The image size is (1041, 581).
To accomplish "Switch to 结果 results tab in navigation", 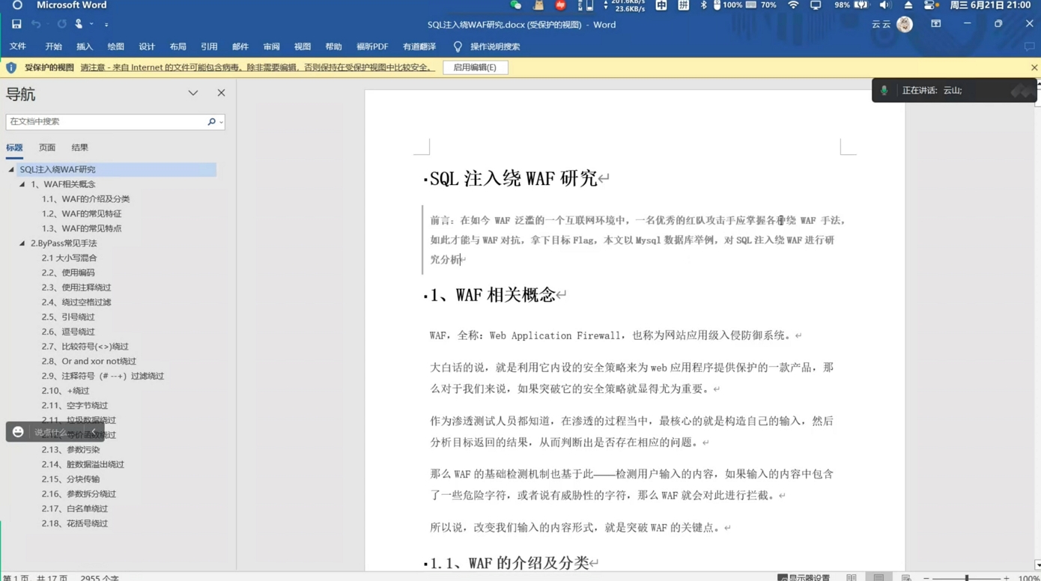I will 79,147.
